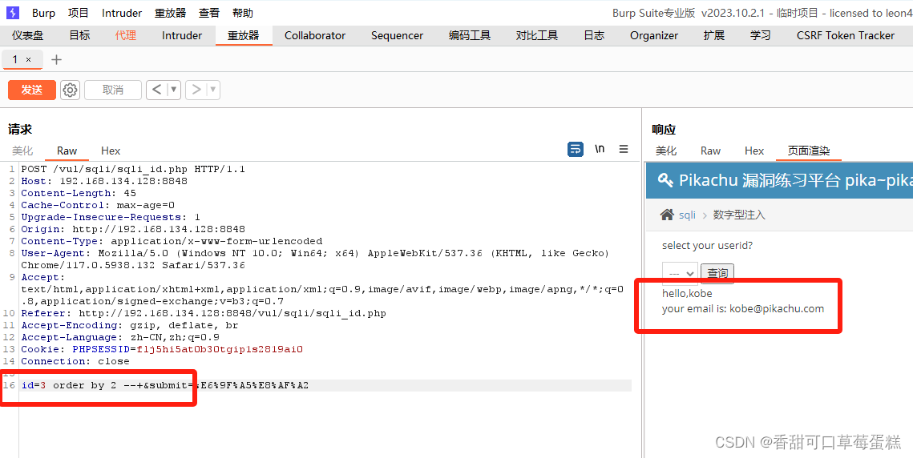913x458 pixels.
Task: Toggle the word wrap icon in request pane
Action: click(576, 149)
